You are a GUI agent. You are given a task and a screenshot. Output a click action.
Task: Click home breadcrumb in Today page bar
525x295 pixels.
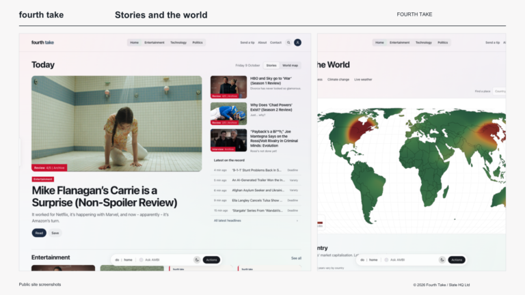tap(129, 260)
